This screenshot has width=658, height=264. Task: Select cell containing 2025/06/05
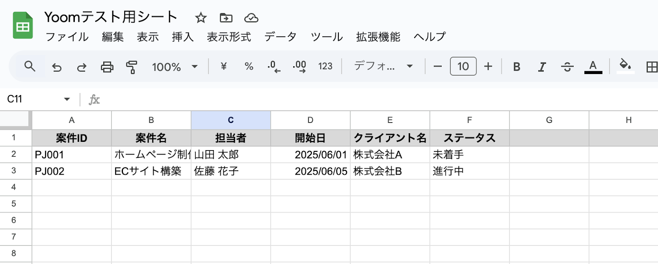pos(310,171)
